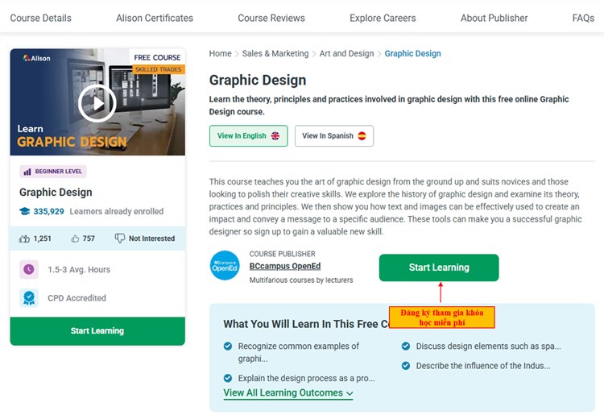
Task: Click the purple clock duration icon
Action: coord(29,269)
